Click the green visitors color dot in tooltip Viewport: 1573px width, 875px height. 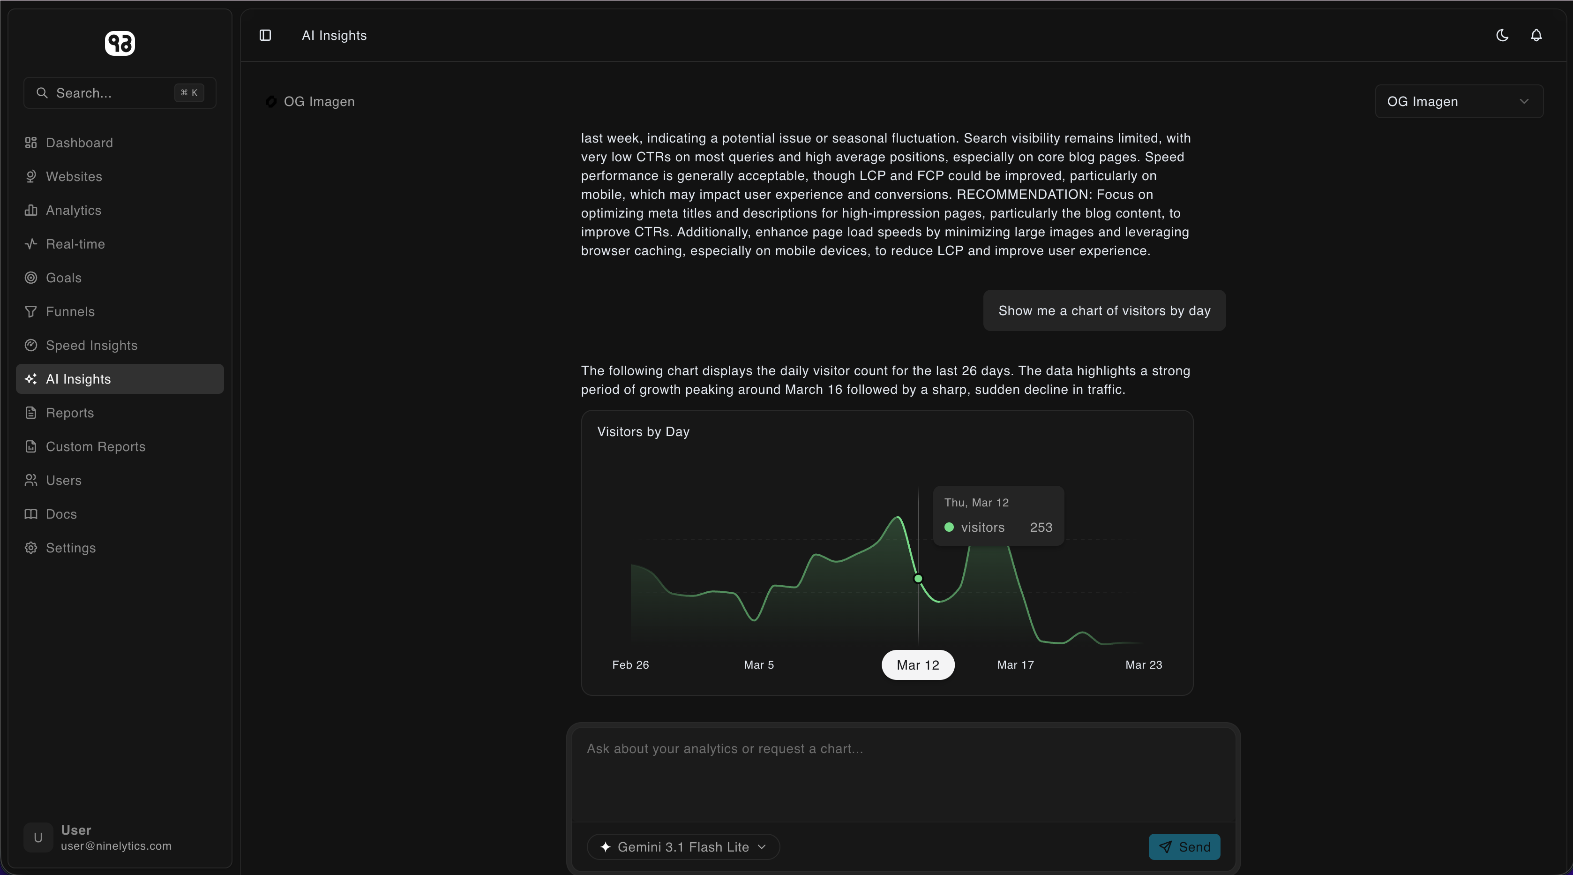[x=948, y=528]
